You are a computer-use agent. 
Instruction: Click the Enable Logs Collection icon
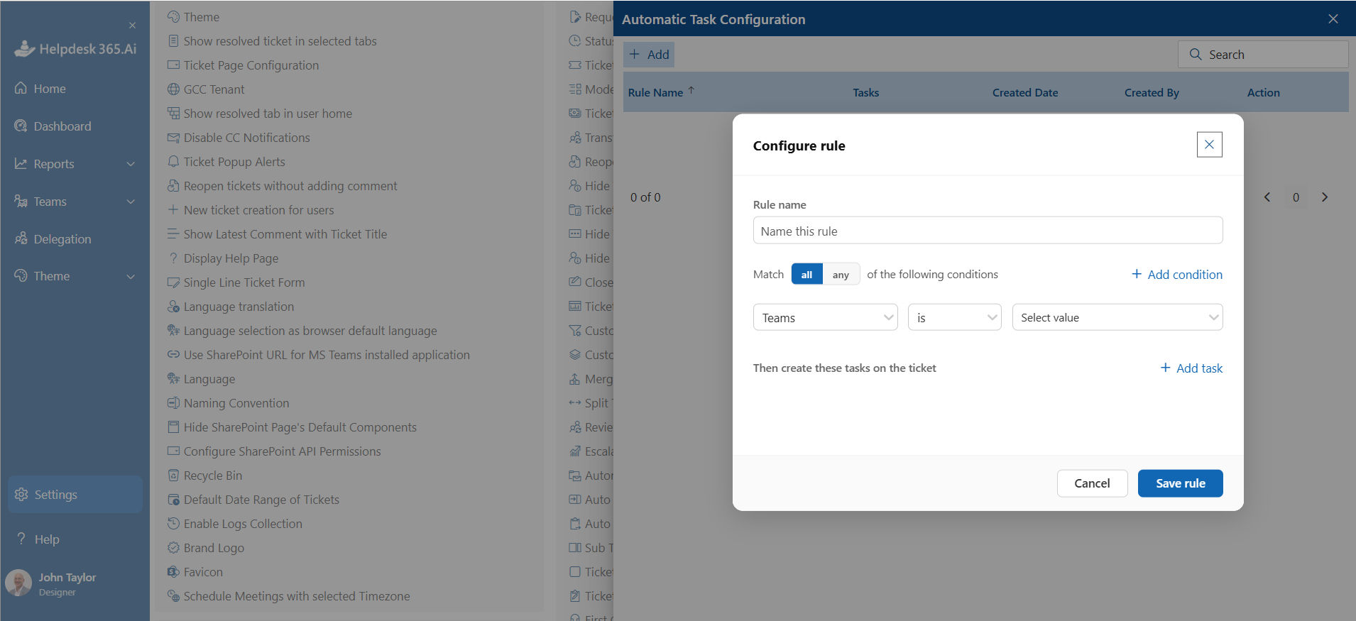point(173,523)
